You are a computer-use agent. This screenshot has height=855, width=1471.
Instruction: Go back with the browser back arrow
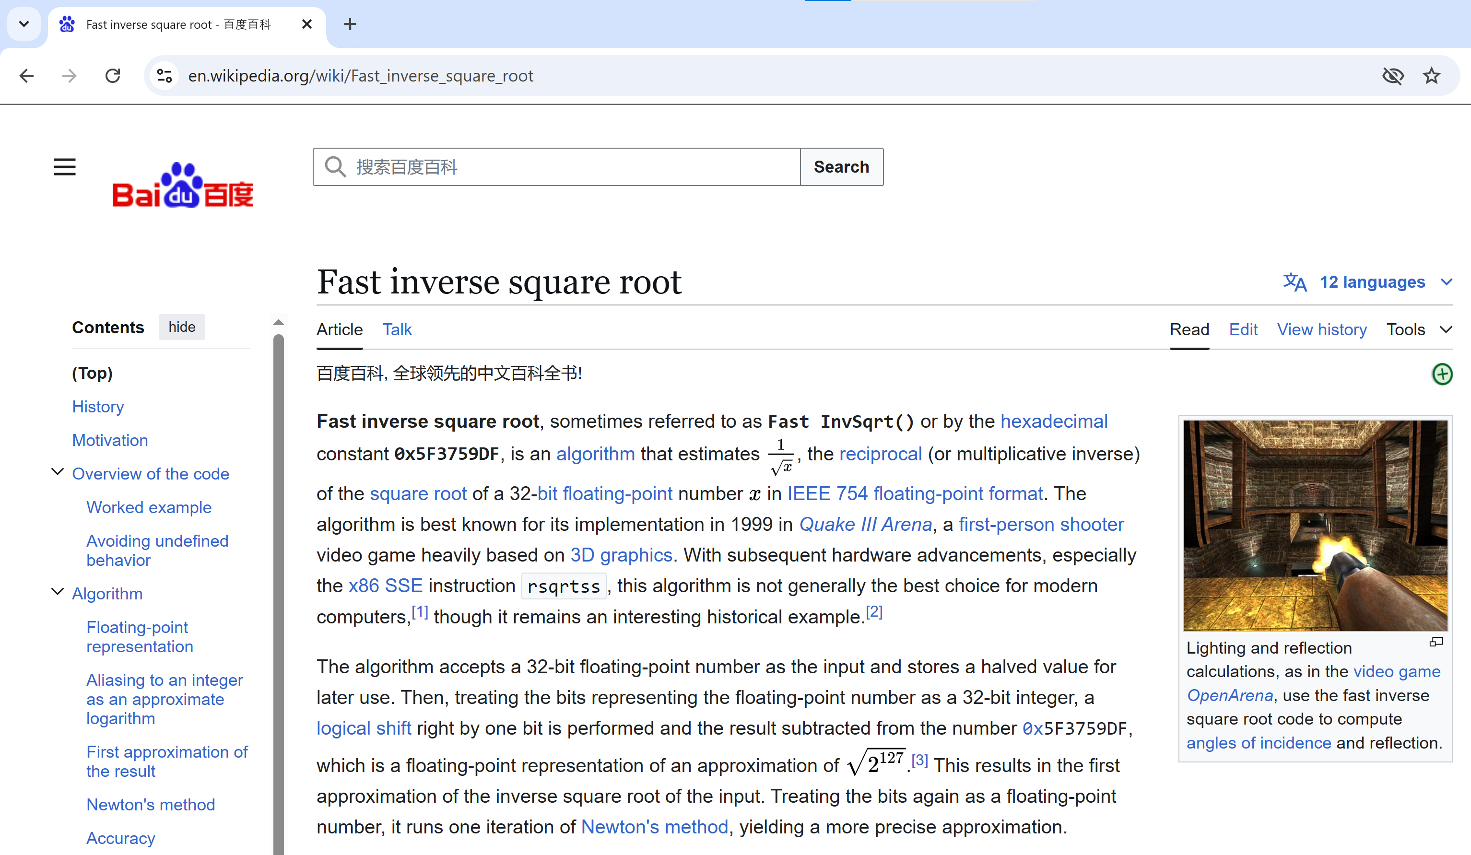click(x=27, y=76)
